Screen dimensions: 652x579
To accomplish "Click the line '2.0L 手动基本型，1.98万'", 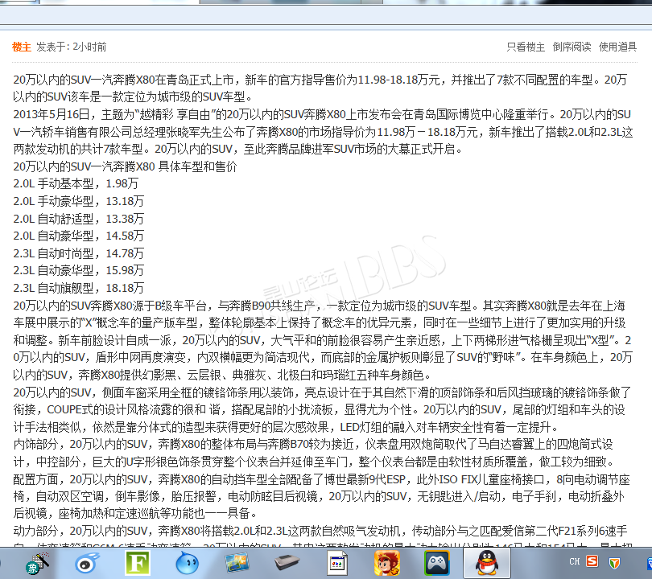I will (x=76, y=183).
